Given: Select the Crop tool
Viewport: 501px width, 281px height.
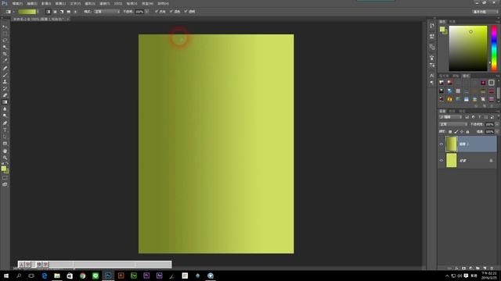Looking at the screenshot, I should click(5, 54).
